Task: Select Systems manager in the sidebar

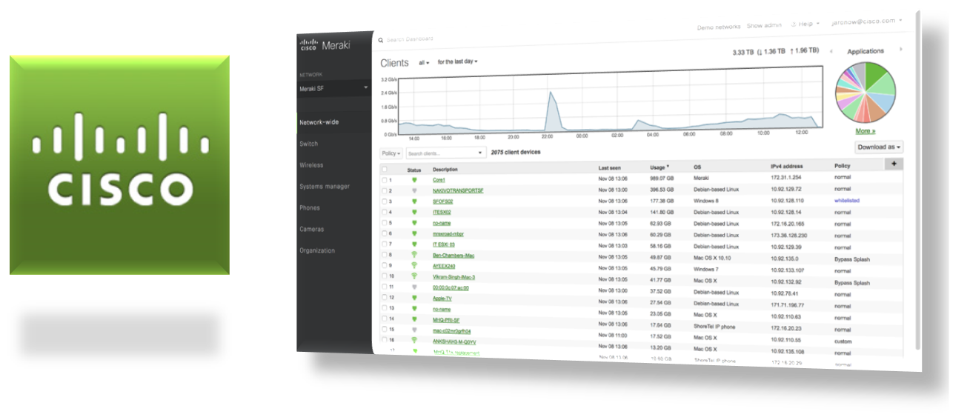Action: point(325,187)
